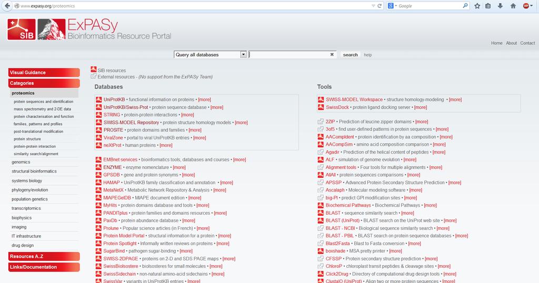
Task: Focus the Google search box
Action: 430,6
